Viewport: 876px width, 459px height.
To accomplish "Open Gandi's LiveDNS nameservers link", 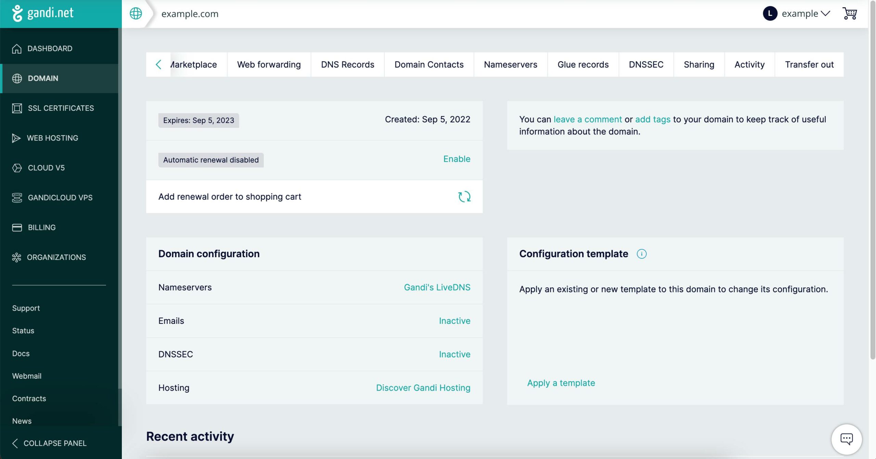I will pyautogui.click(x=437, y=287).
